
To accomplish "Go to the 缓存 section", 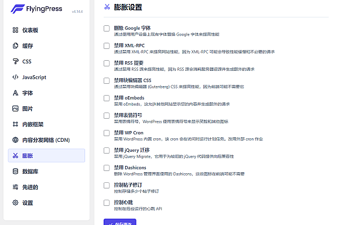I will point(47,46).
